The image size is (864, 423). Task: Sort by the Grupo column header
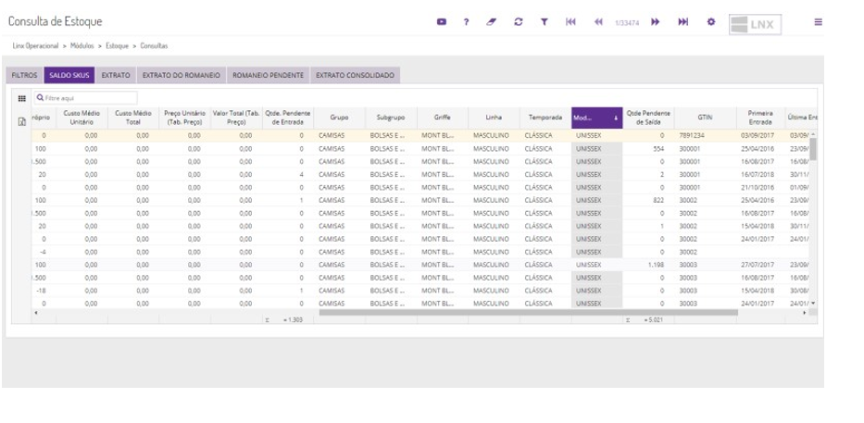[340, 118]
